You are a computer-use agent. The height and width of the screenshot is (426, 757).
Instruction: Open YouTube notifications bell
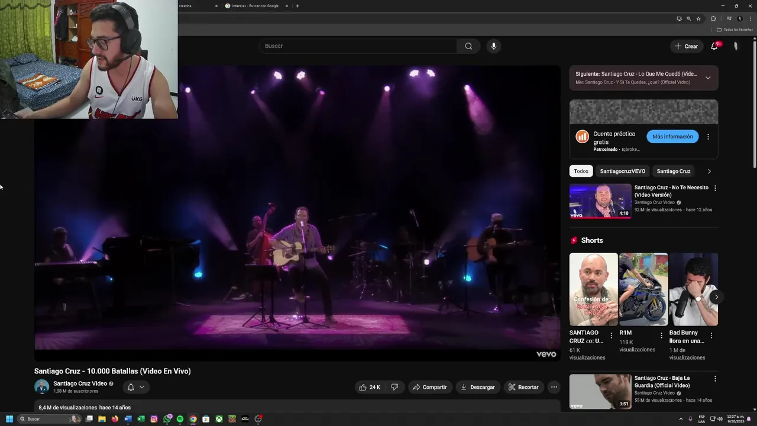(x=714, y=46)
